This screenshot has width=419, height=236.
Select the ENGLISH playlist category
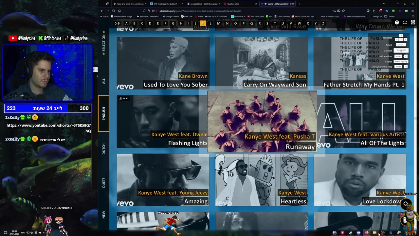103,114
